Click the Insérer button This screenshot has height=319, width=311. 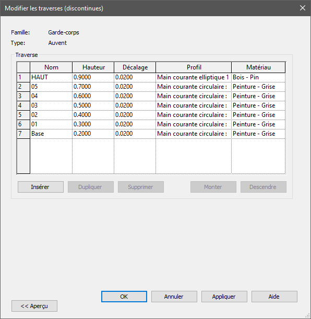click(x=41, y=187)
